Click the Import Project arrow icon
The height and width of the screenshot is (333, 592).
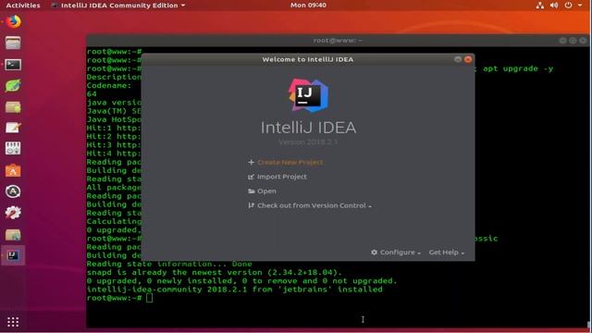251,177
